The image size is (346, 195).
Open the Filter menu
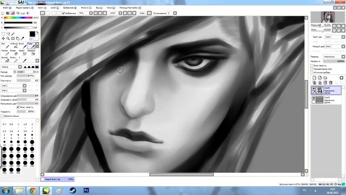pos(86,8)
